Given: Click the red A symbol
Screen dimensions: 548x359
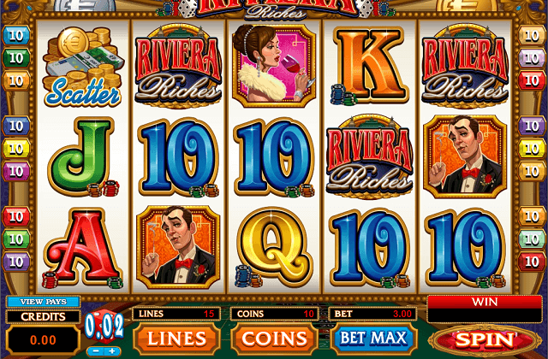Looking at the screenshot, I should pyautogui.click(x=83, y=248).
